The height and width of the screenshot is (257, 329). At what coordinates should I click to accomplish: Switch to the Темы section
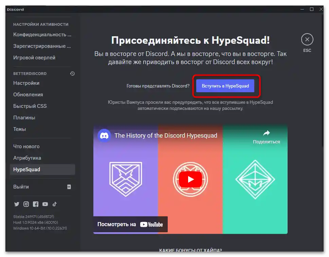20,129
